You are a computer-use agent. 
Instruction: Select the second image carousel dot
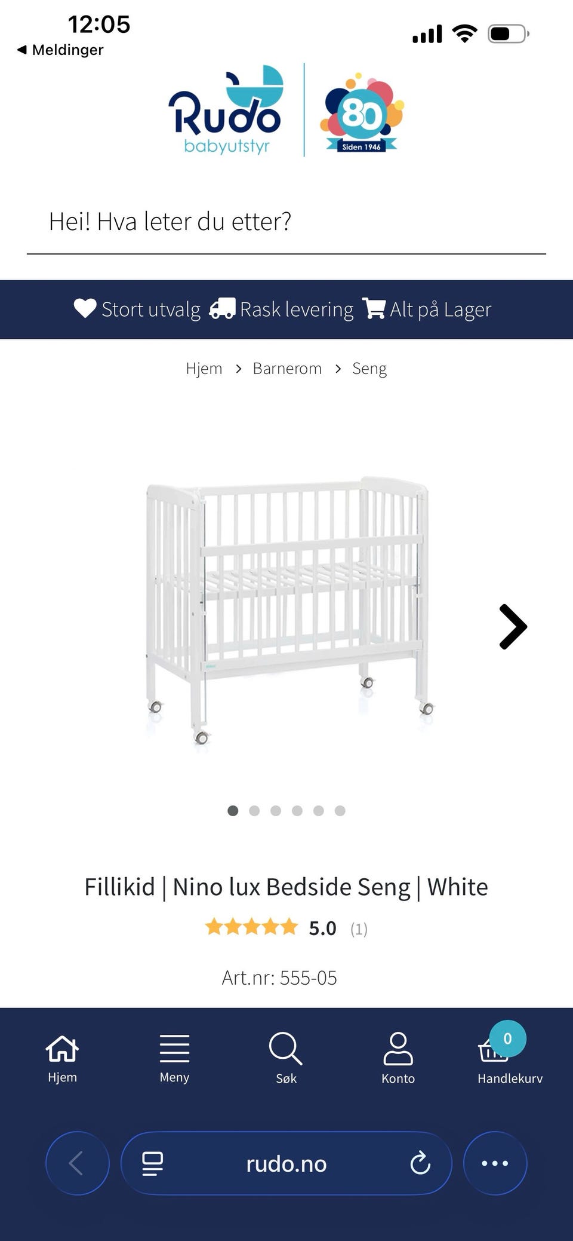[254, 811]
